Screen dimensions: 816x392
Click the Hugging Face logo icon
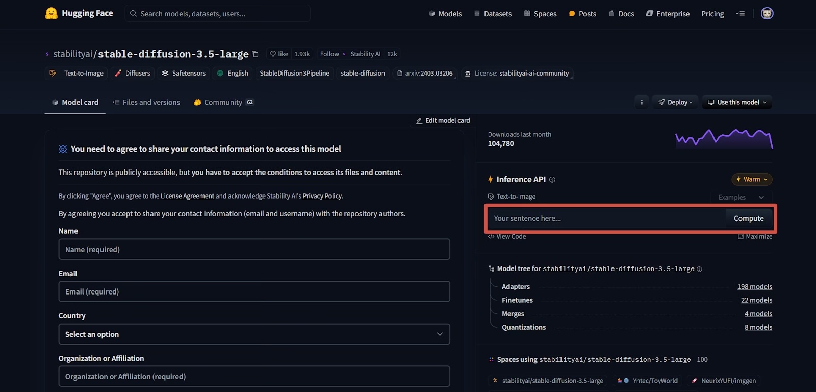[x=51, y=13]
